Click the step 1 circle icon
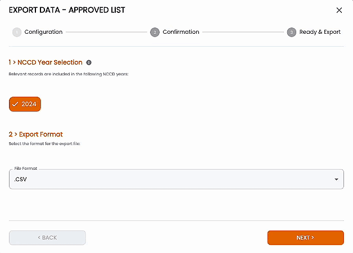 click(16, 32)
